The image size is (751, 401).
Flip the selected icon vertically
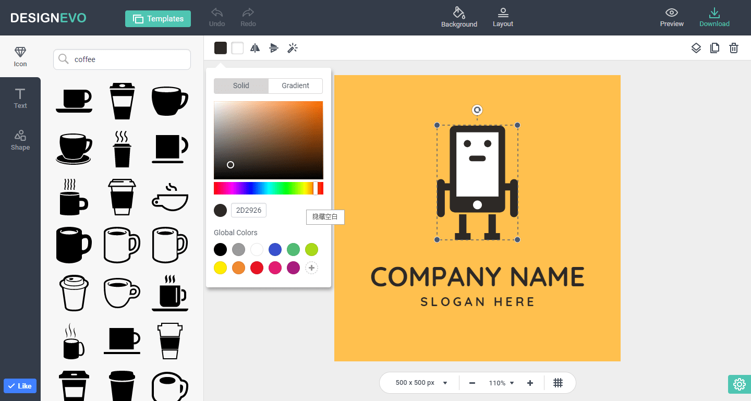click(274, 47)
